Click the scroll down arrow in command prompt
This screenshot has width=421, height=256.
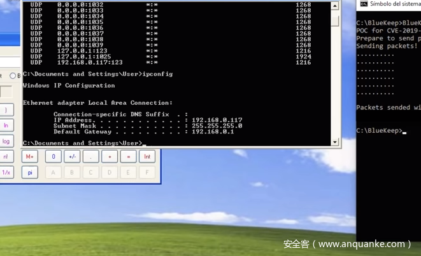point(334,142)
